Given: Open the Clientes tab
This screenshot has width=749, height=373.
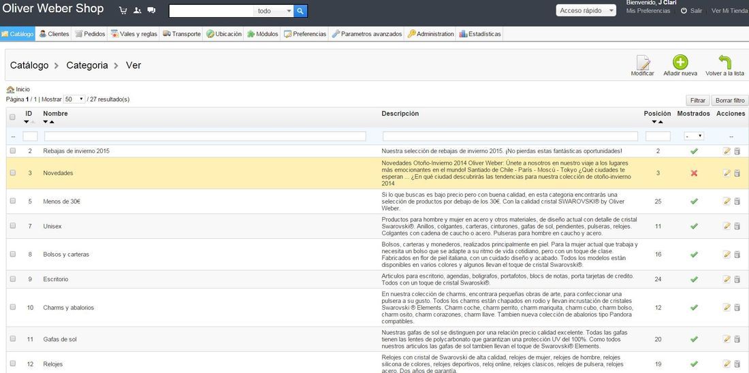Looking at the screenshot, I should tap(54, 34).
